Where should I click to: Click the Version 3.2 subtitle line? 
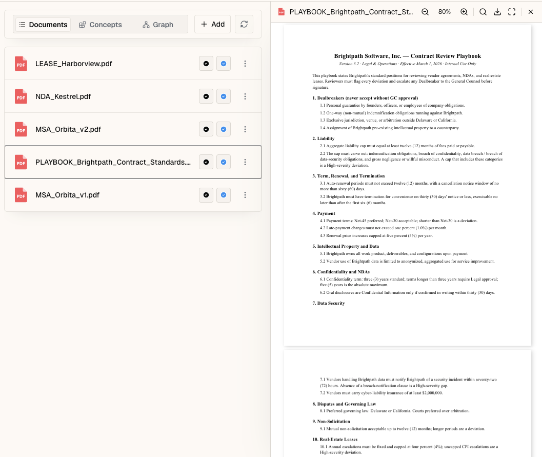[x=408, y=64]
